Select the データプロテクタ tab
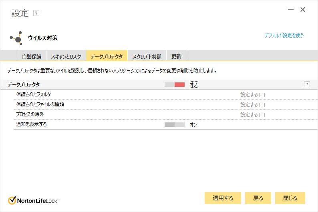 coord(107,56)
